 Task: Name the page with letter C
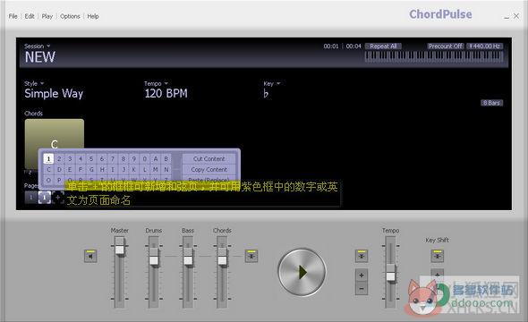click(48, 169)
